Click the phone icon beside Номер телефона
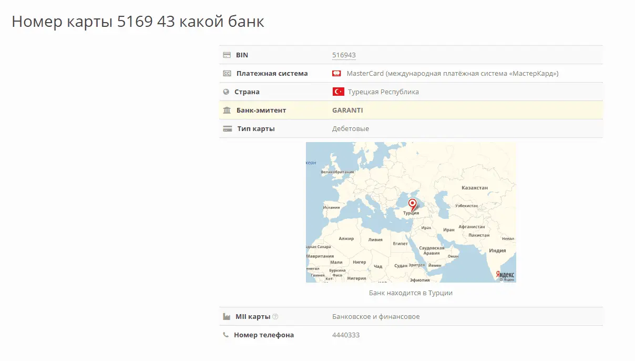This screenshot has width=635, height=361. [x=226, y=335]
